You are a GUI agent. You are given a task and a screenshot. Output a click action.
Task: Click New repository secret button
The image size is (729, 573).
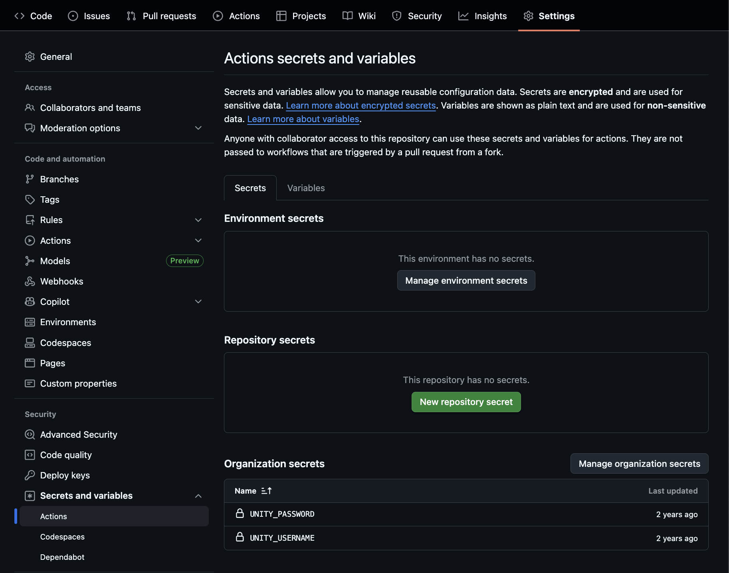click(466, 402)
